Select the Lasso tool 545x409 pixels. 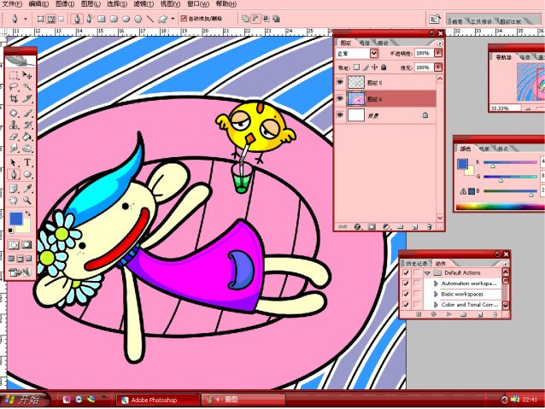pos(14,86)
